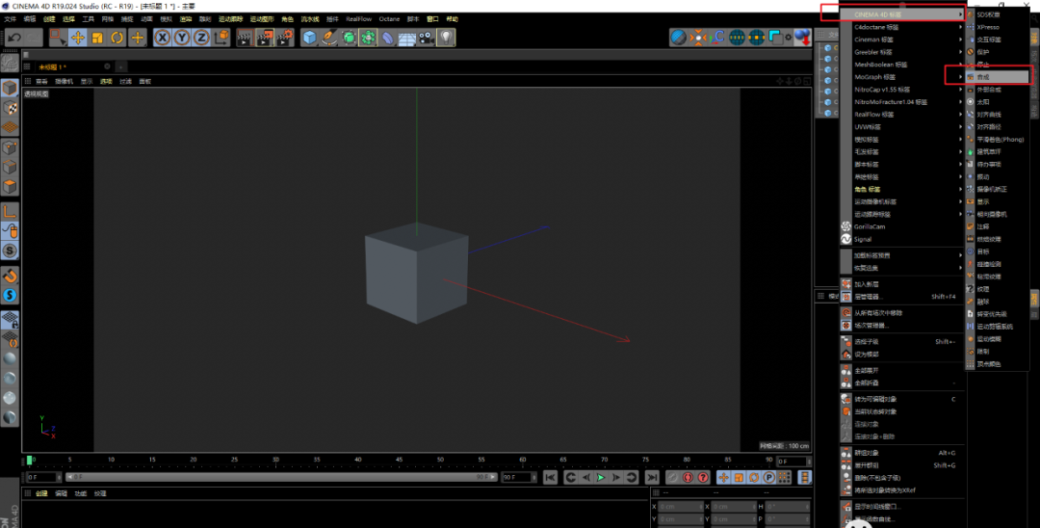This screenshot has width=1040, height=528.
Task: Expand the RealFlow 标签 submenu
Action: [x=901, y=115]
